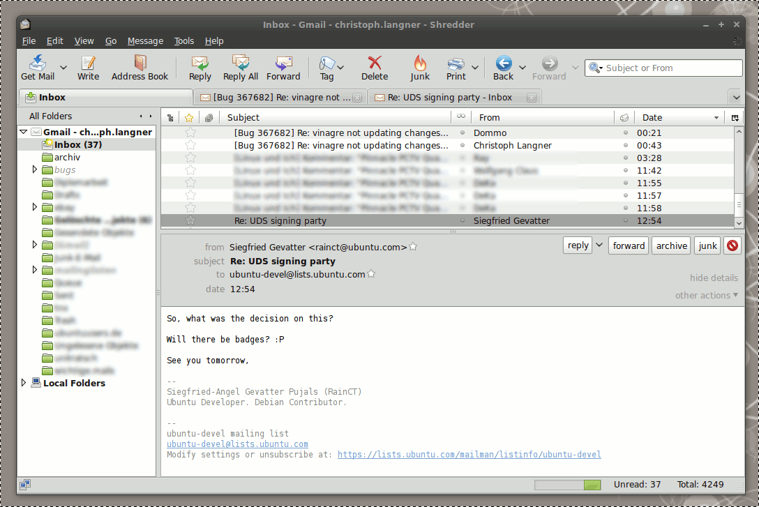Star the Dommo message

pos(190,133)
